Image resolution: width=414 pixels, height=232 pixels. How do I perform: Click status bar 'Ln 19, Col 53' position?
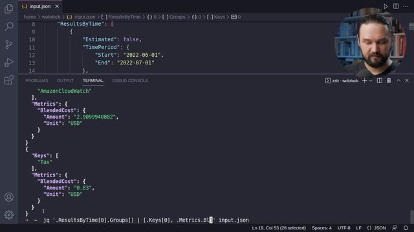(x=279, y=227)
